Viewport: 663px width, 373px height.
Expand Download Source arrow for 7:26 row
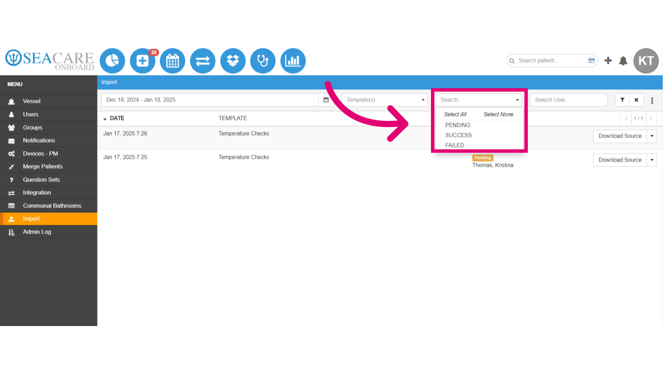point(652,136)
